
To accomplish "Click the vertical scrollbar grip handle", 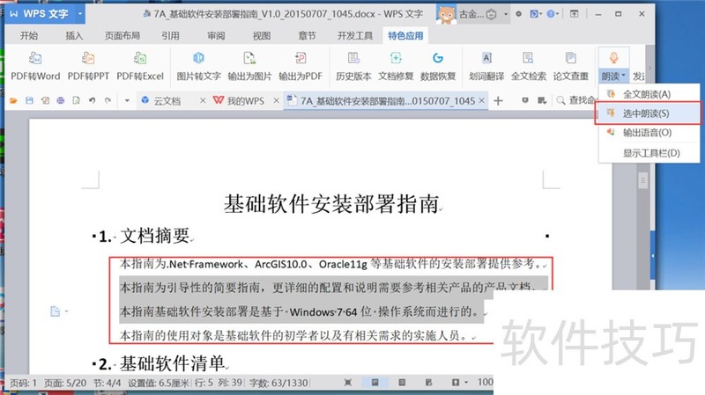I will tap(643, 180).
